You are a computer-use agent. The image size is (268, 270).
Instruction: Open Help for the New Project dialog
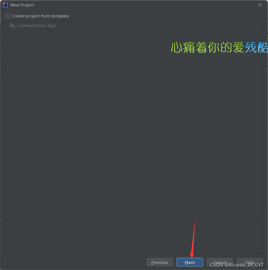pyautogui.click(x=250, y=262)
